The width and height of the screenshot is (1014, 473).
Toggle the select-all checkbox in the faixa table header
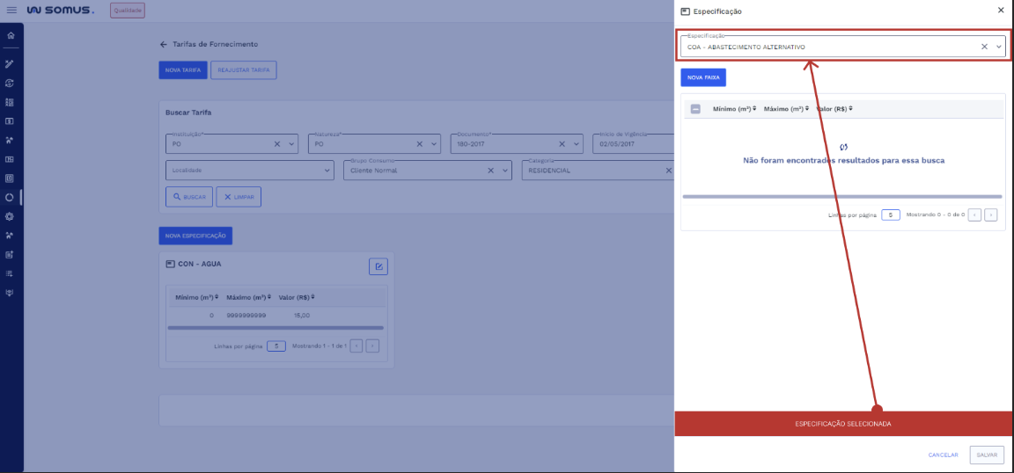click(695, 109)
